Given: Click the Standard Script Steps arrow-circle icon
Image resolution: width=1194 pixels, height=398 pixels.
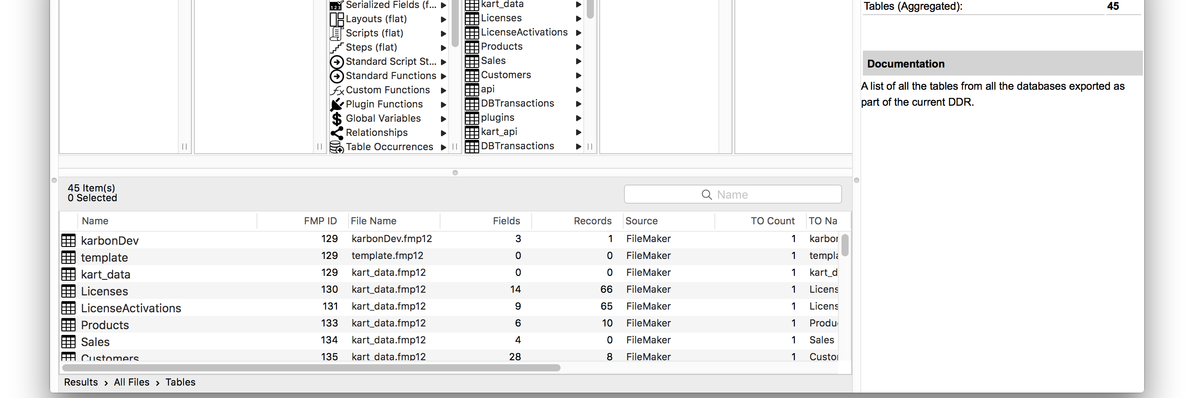Looking at the screenshot, I should coord(337,62).
